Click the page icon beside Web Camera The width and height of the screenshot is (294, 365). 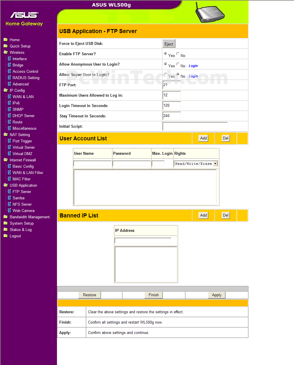click(x=9, y=211)
